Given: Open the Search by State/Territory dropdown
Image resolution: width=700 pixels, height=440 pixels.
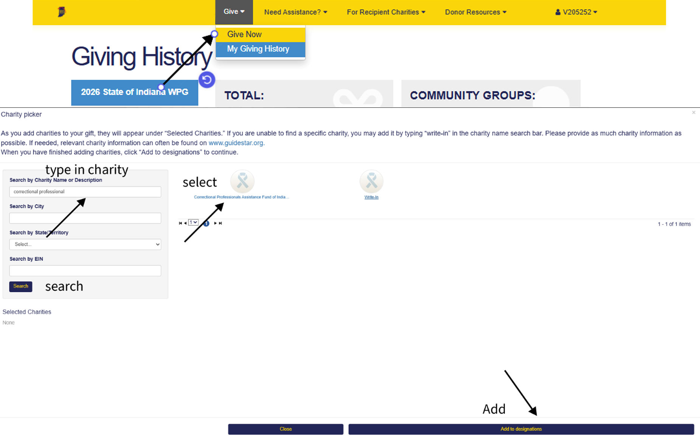Looking at the screenshot, I should coord(85,244).
